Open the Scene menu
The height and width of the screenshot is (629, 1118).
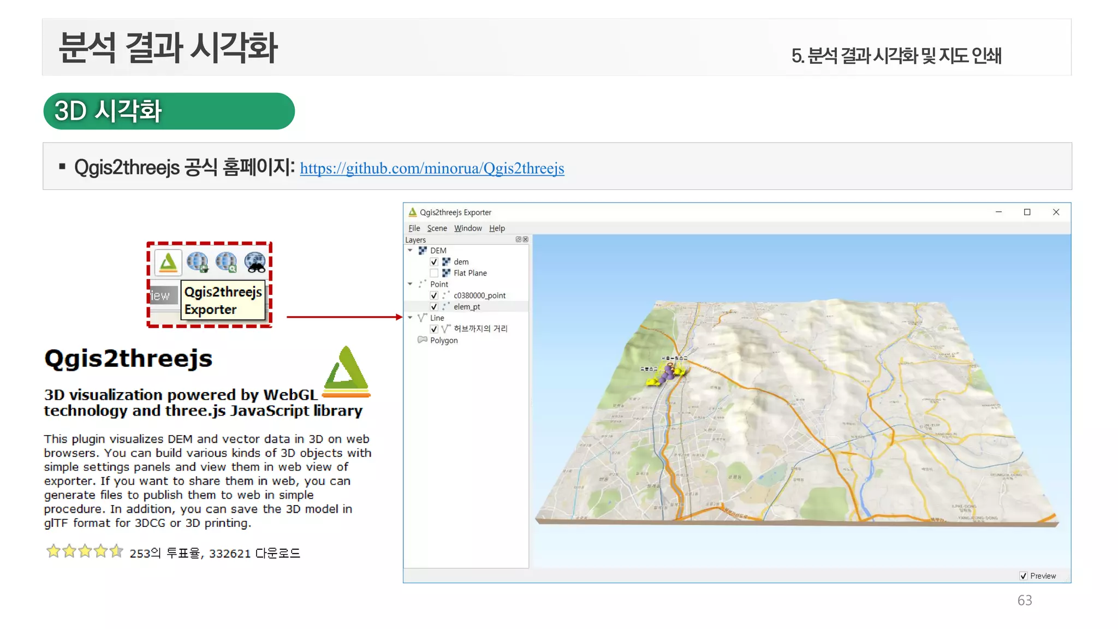pyautogui.click(x=437, y=228)
